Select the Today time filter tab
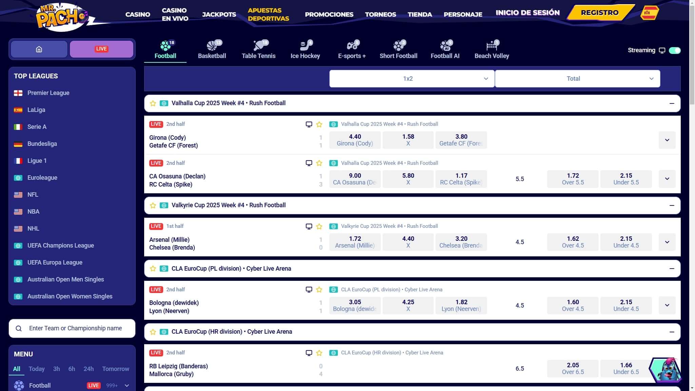Screen dimensions: 695x391 tap(37, 369)
